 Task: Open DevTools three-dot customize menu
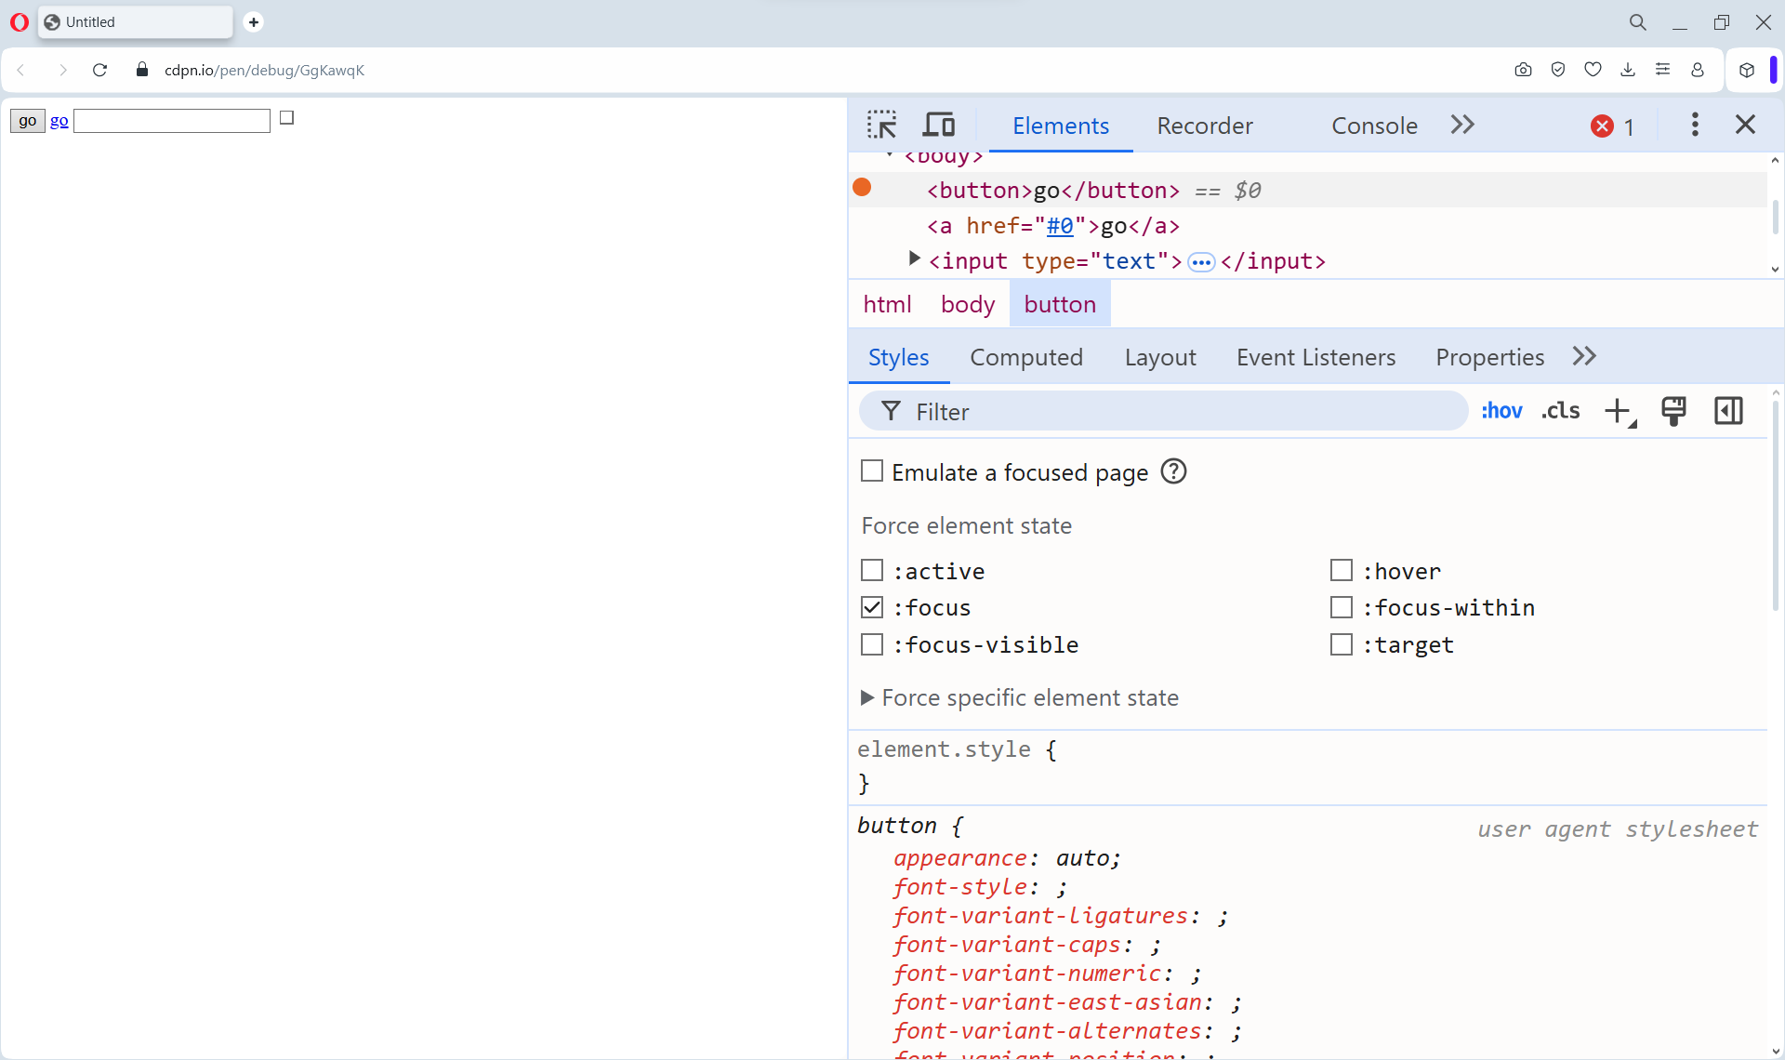pyautogui.click(x=1694, y=125)
